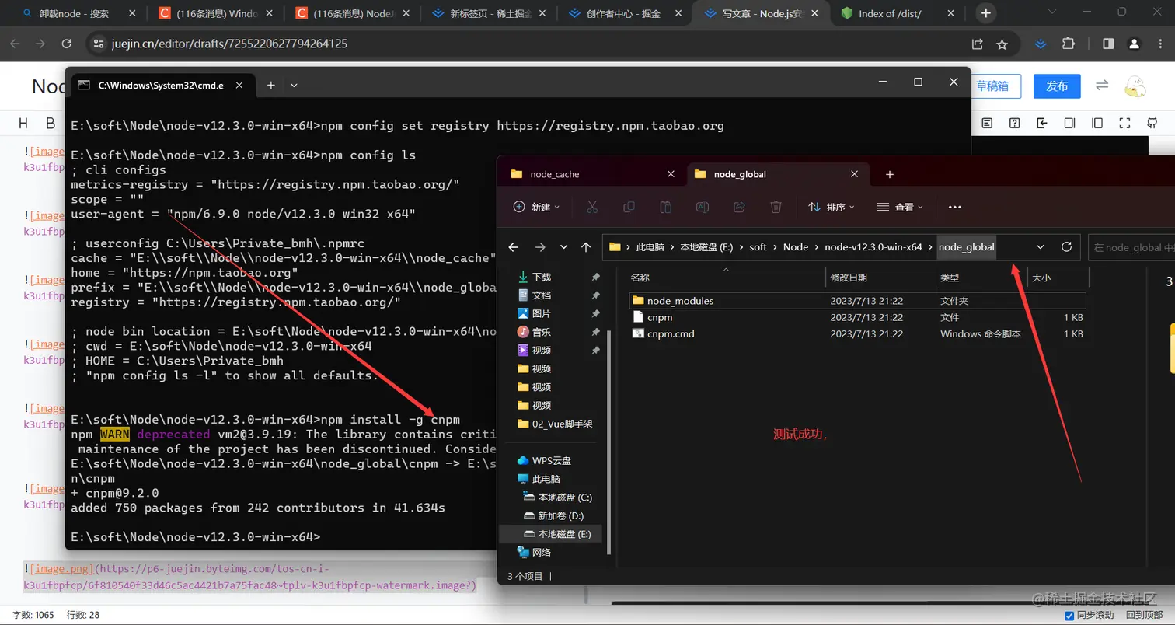Toggle the 同步滚动 checkbox
Image resolution: width=1175 pixels, height=625 pixels.
(x=1069, y=615)
